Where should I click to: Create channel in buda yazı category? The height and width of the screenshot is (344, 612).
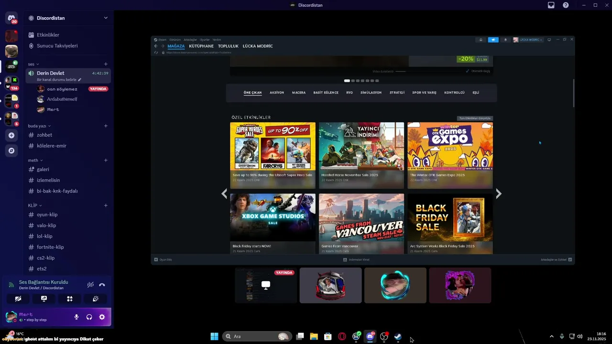tap(106, 126)
